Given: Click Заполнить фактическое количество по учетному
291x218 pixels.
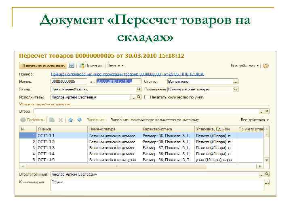Looking at the screenshot, I should tap(154, 120).
